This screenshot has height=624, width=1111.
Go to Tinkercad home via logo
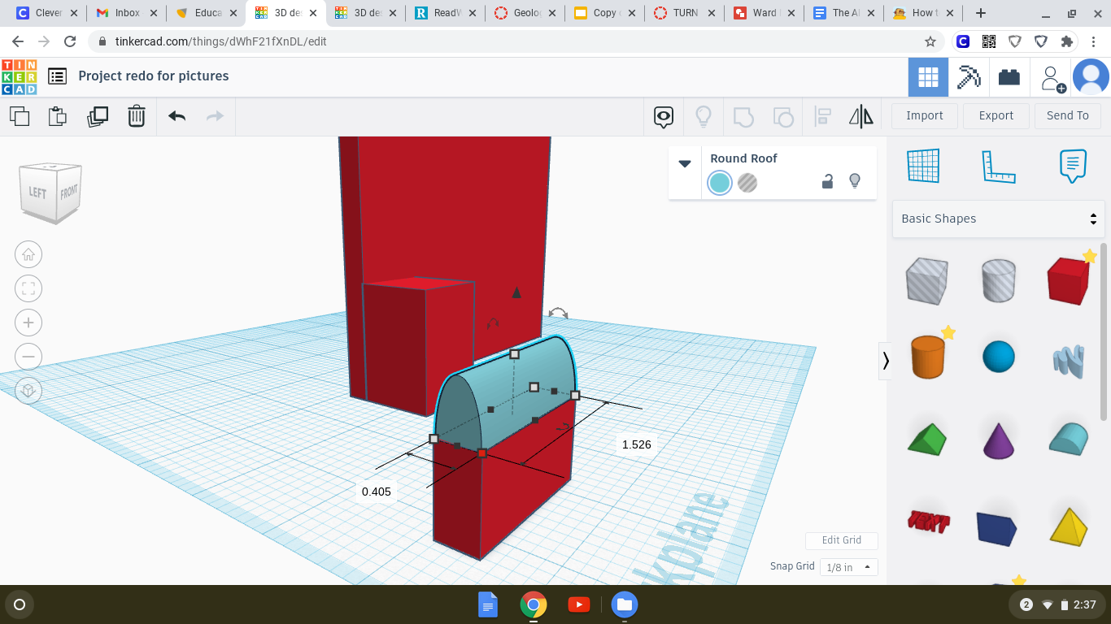tap(19, 77)
